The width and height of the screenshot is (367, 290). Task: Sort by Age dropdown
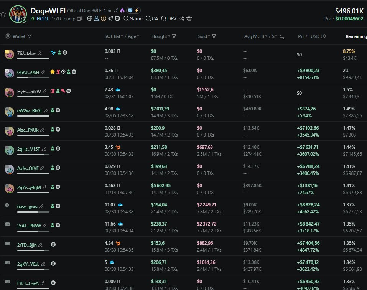(133, 36)
